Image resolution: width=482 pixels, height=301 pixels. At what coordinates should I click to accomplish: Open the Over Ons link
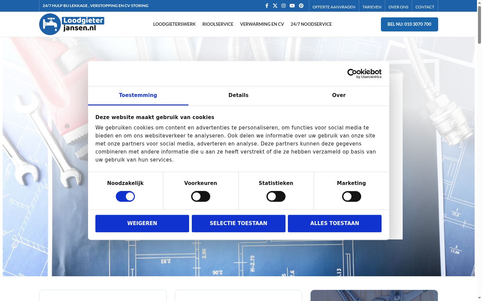pyautogui.click(x=398, y=7)
